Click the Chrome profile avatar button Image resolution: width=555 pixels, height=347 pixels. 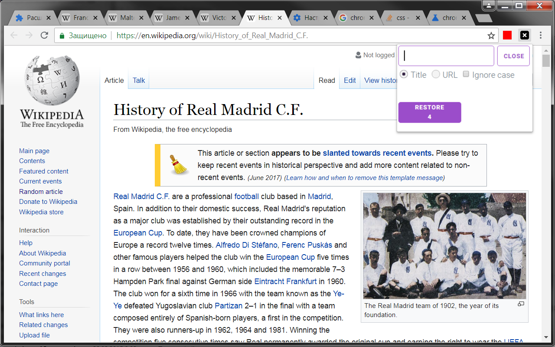coord(489,6)
